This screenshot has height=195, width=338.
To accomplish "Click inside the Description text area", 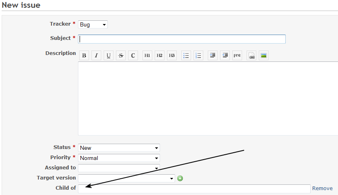I will 208,99.
